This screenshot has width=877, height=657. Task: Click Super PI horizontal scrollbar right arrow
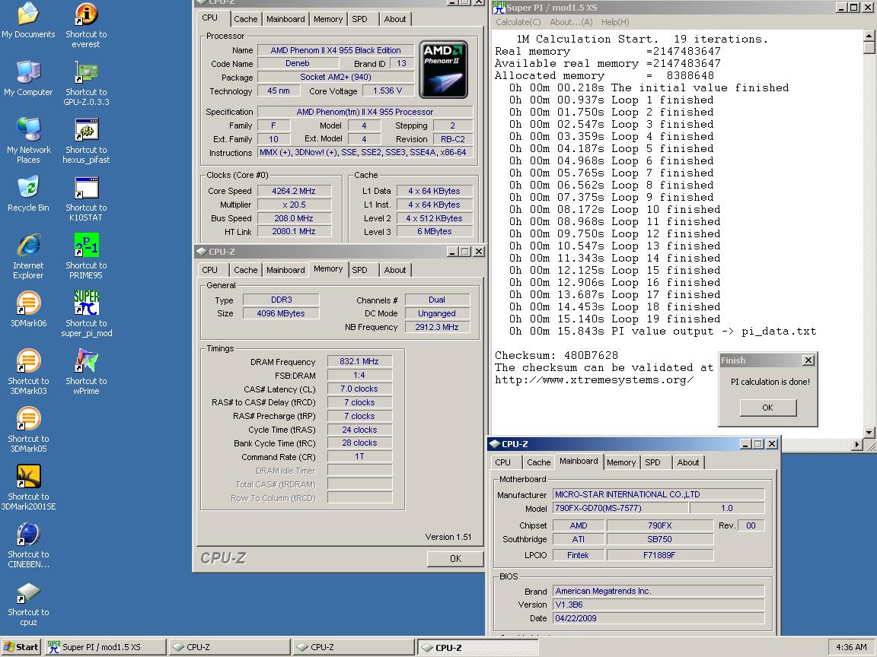(857, 445)
